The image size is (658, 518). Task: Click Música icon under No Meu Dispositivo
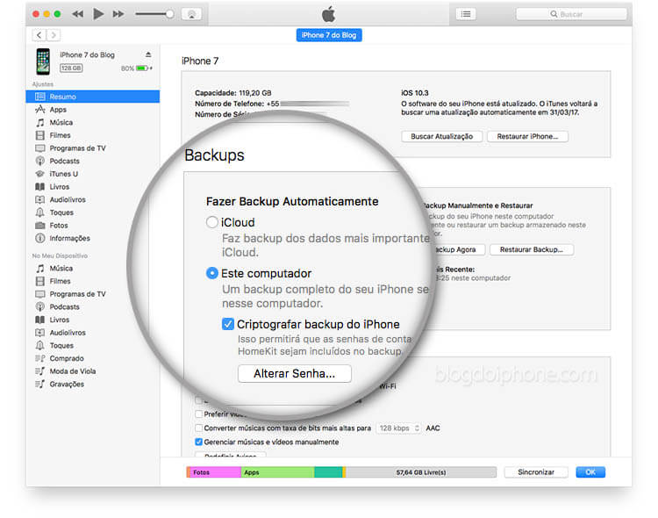pos(39,269)
